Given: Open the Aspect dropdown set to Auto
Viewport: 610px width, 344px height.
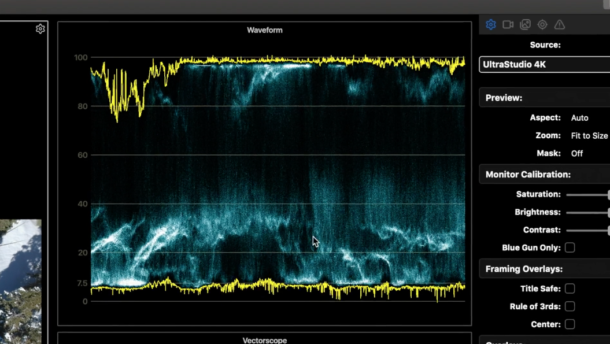Looking at the screenshot, I should 580,118.
